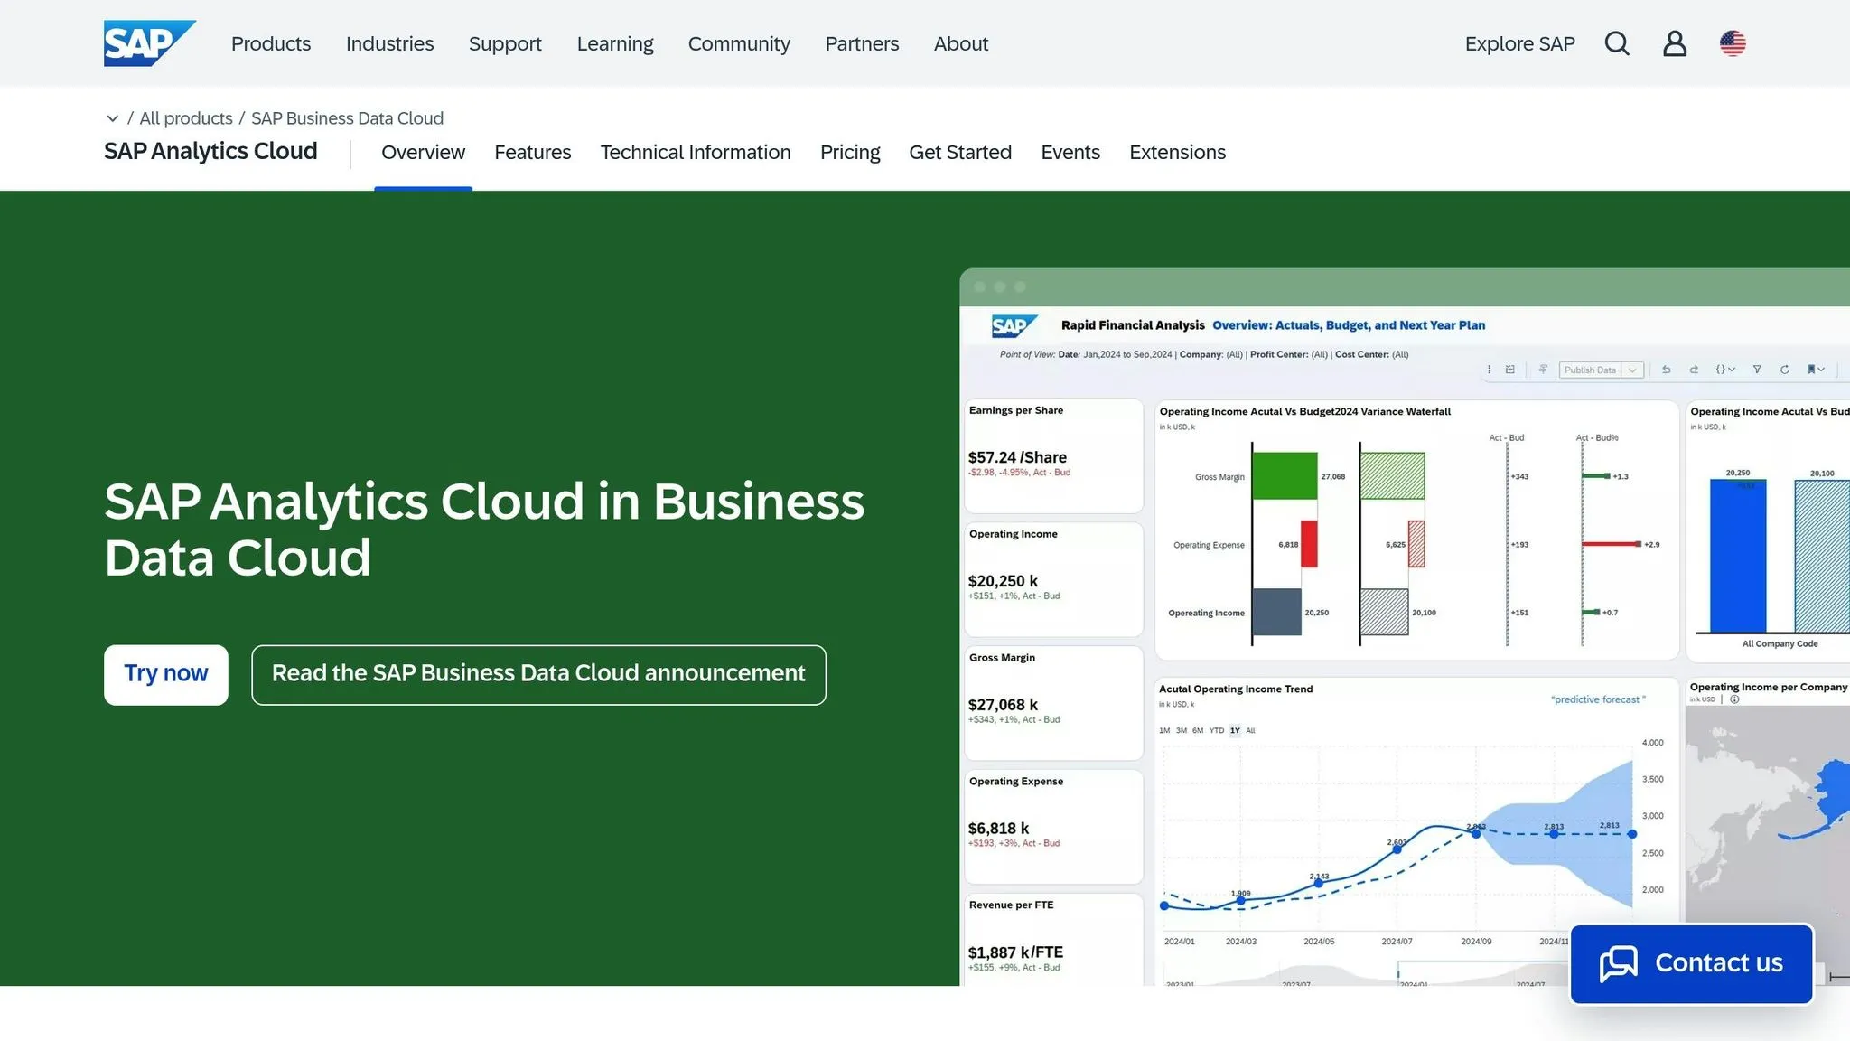The width and height of the screenshot is (1850, 1041).
Task: Switch to the Get Started tab
Action: (x=960, y=152)
